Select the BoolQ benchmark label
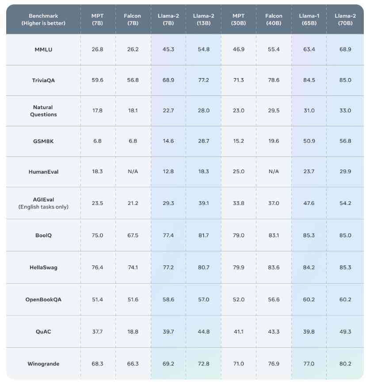 point(43,235)
